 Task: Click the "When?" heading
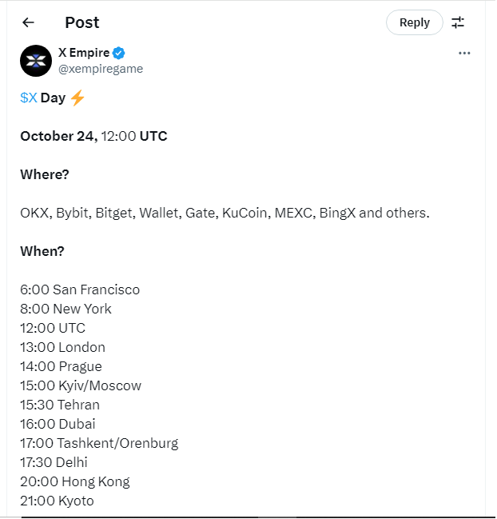tap(42, 251)
